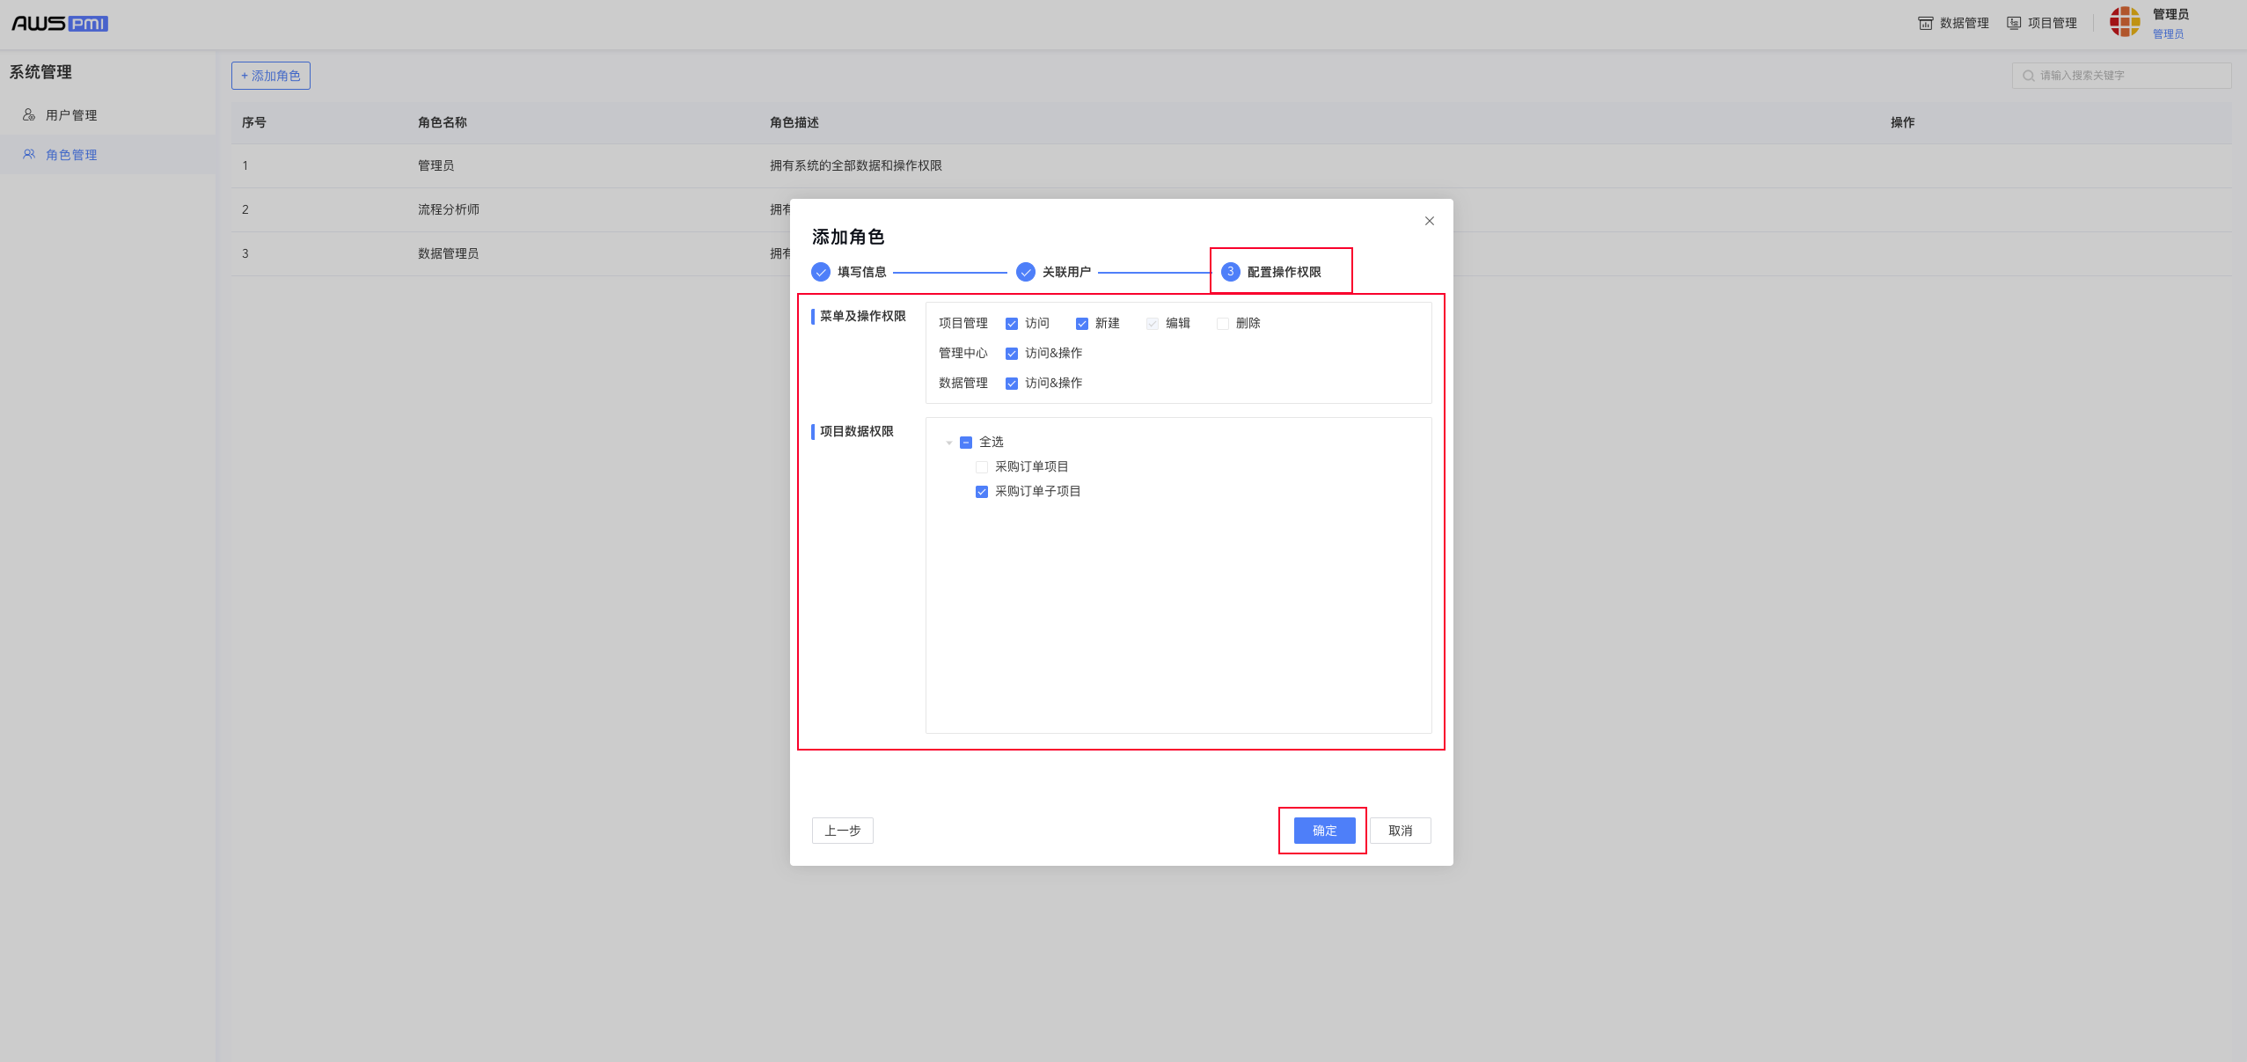Viewport: 2247px width, 1062px height.
Task: Select 角色管理 in sidebar
Action: point(107,155)
